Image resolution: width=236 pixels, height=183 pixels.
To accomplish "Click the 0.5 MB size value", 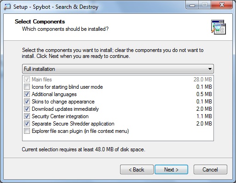I will [x=204, y=94].
